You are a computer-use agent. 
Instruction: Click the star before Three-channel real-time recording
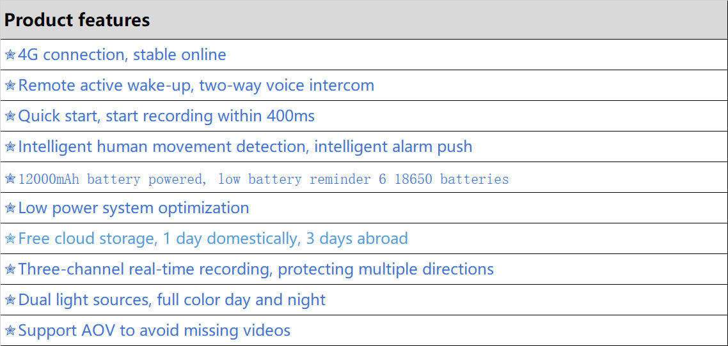coord(10,269)
